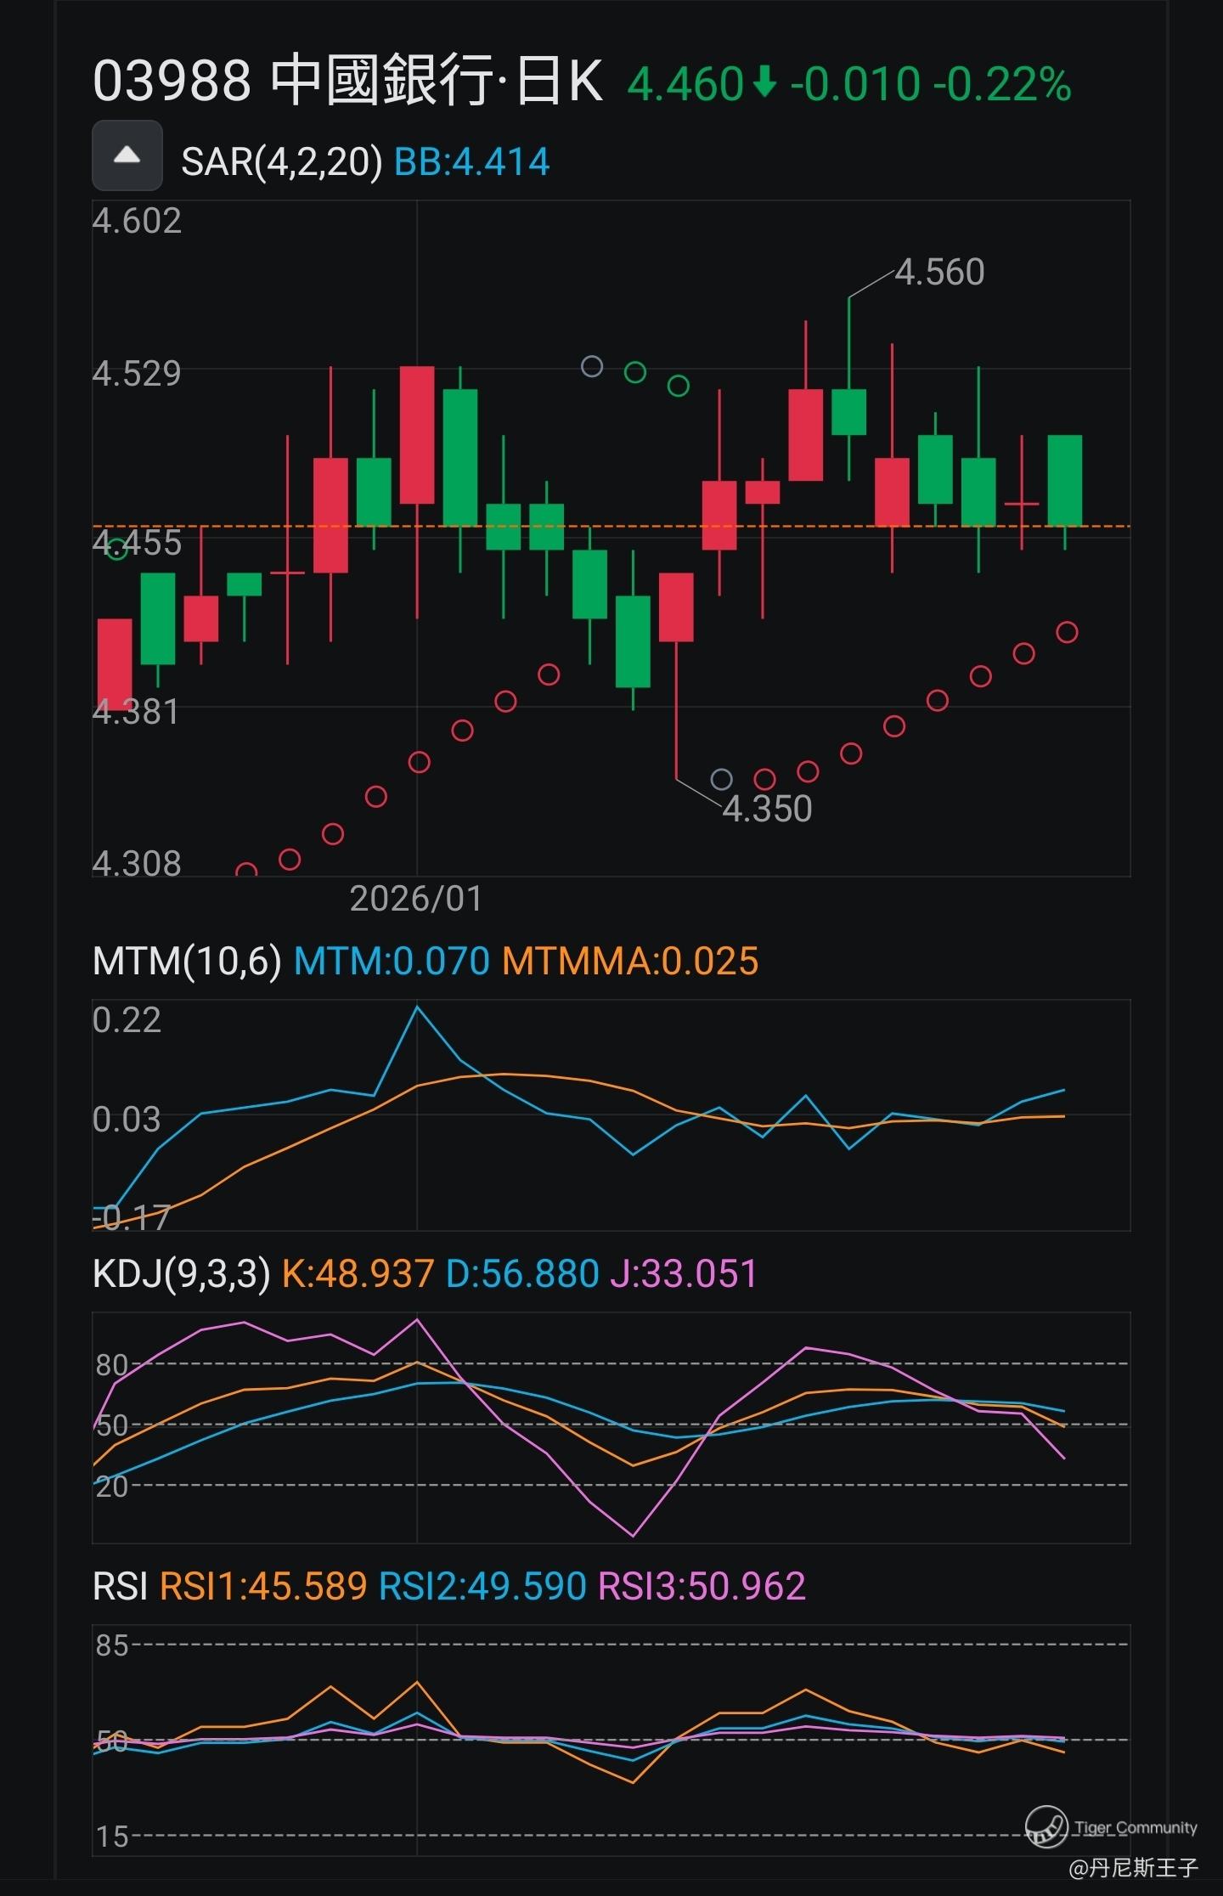Viewport: 1223px width, 1896px height.
Task: Click the BB:4.414 value text
Action: (x=472, y=161)
